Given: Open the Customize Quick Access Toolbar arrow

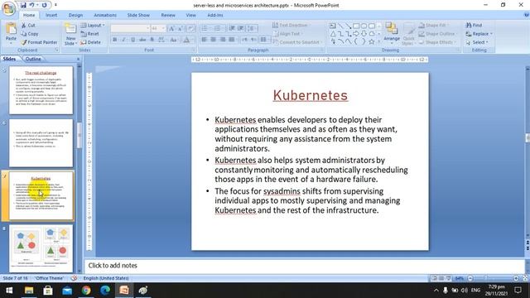Looking at the screenshot, I should (55, 5).
